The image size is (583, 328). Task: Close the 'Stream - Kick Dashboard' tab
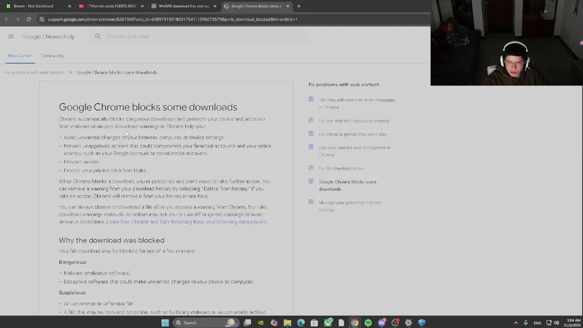(x=69, y=6)
